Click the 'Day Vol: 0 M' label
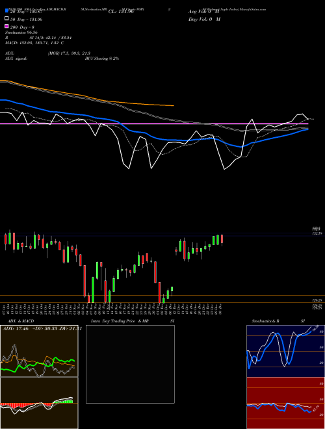The image size is (325, 429). click(204, 19)
